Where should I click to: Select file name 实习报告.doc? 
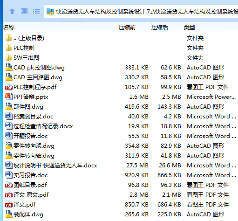[x=30, y=175]
